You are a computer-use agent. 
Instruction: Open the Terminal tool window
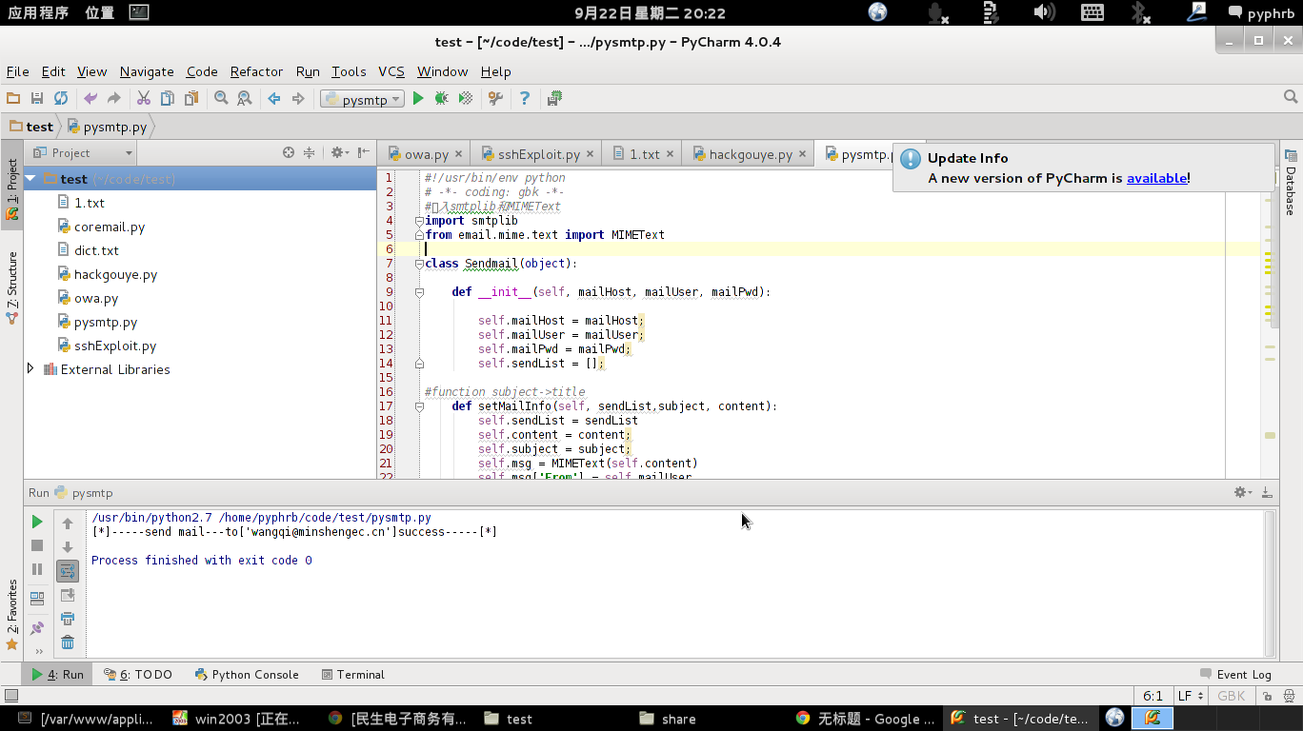[x=353, y=674]
